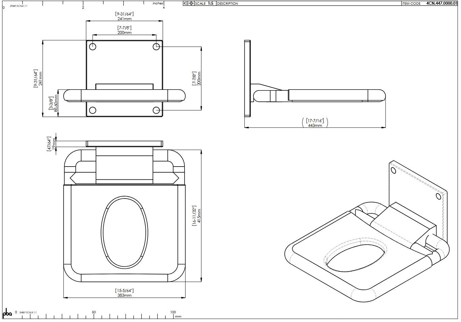461x322 pixels.
Task: Select top-right mounting hole in front view
Action: (x=156, y=46)
